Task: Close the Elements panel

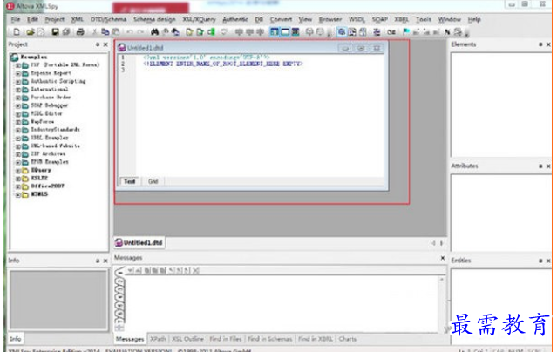Action: (x=548, y=44)
